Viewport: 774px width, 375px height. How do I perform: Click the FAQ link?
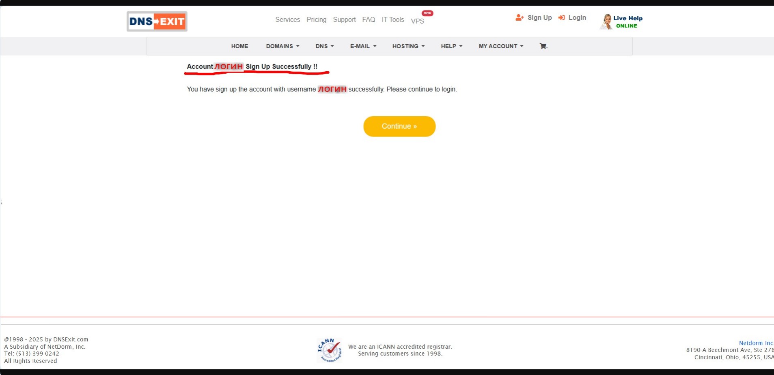click(368, 19)
